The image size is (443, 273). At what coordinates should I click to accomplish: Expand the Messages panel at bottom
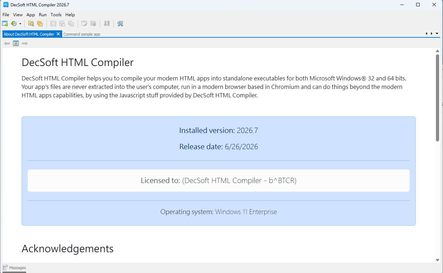[14, 268]
